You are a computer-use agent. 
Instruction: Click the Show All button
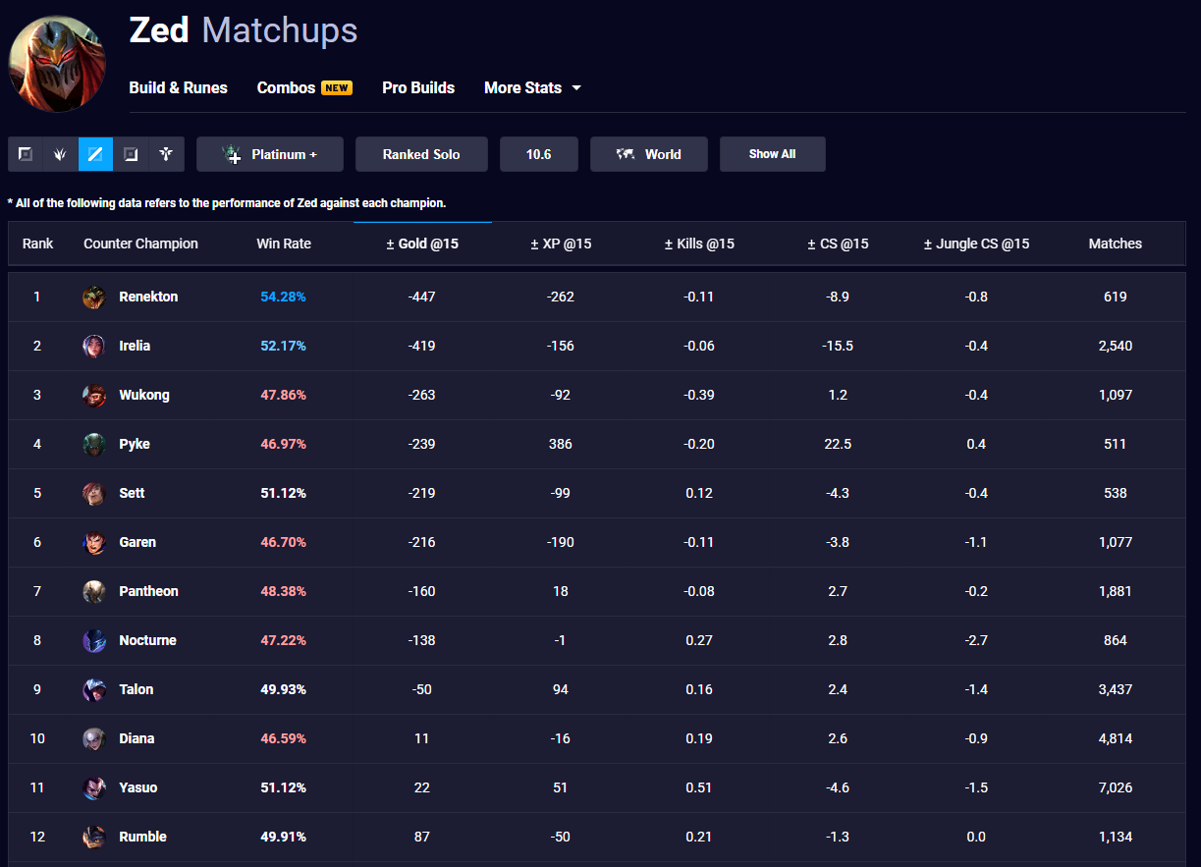pos(773,154)
